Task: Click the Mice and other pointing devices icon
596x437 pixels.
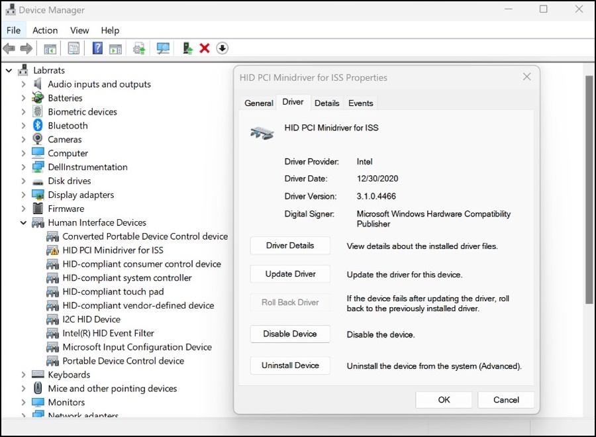Action: pos(38,388)
